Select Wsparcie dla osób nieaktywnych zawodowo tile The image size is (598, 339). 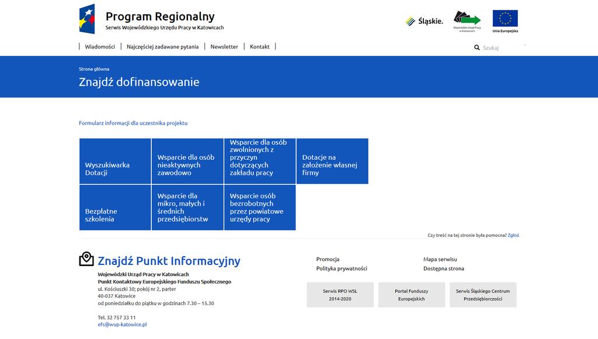click(x=187, y=161)
